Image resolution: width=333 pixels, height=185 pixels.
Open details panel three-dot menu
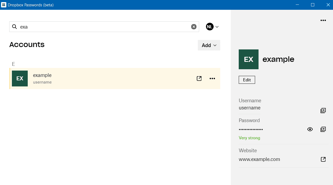(x=323, y=20)
